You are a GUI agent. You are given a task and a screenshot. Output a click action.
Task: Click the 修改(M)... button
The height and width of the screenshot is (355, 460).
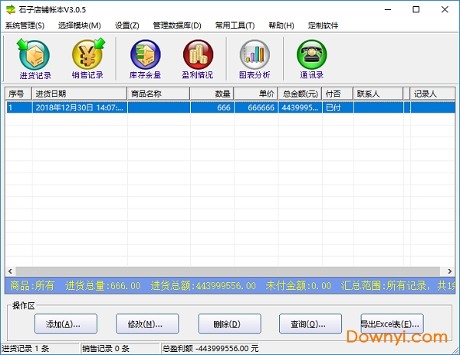(x=147, y=324)
